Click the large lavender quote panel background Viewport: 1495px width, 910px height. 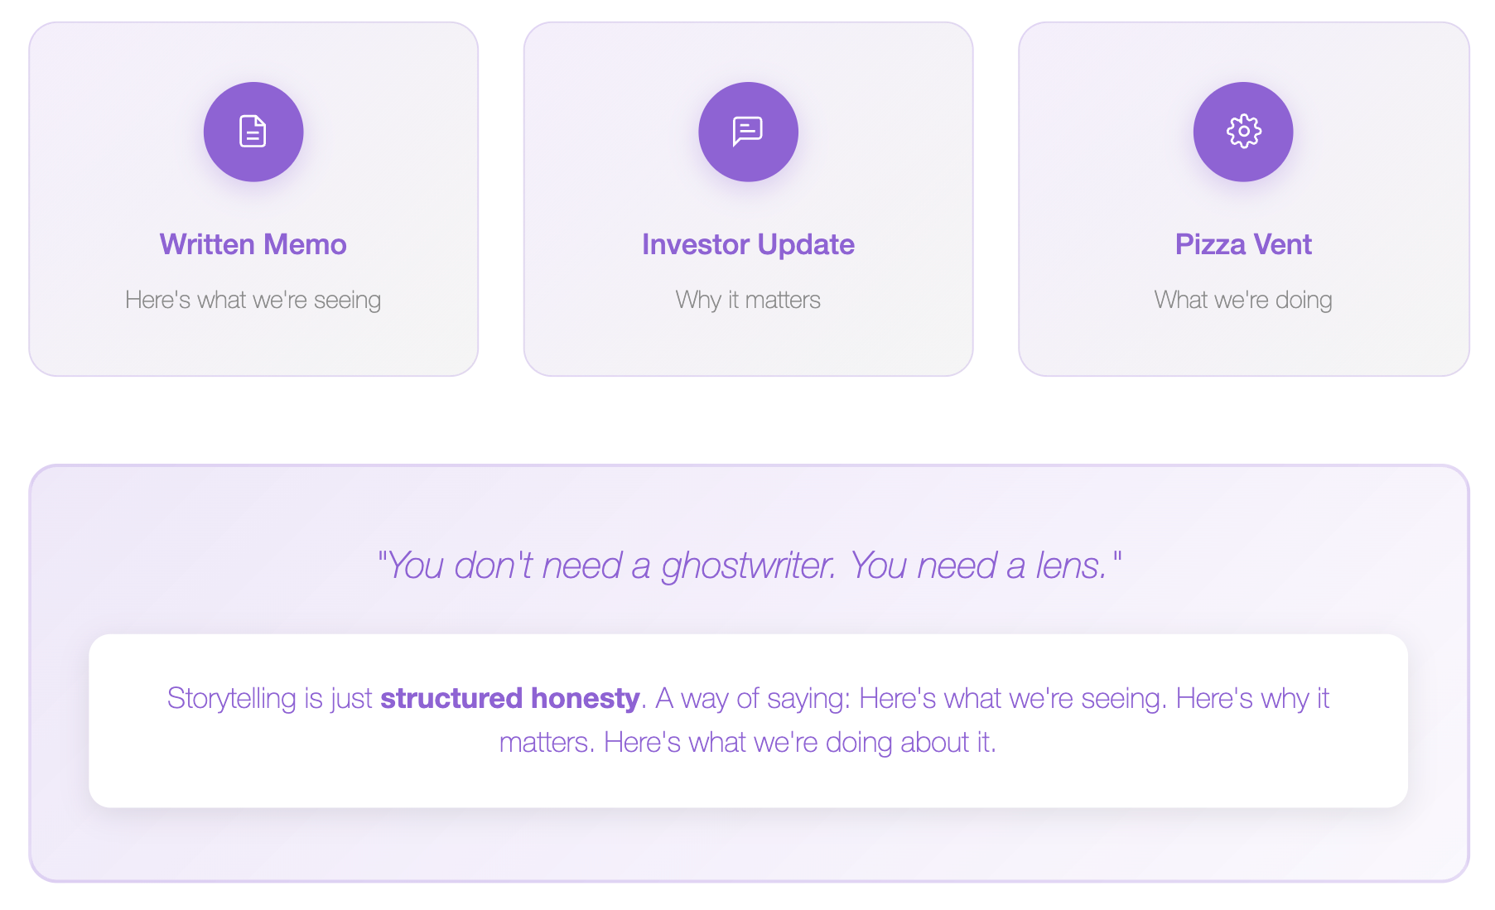748,845
